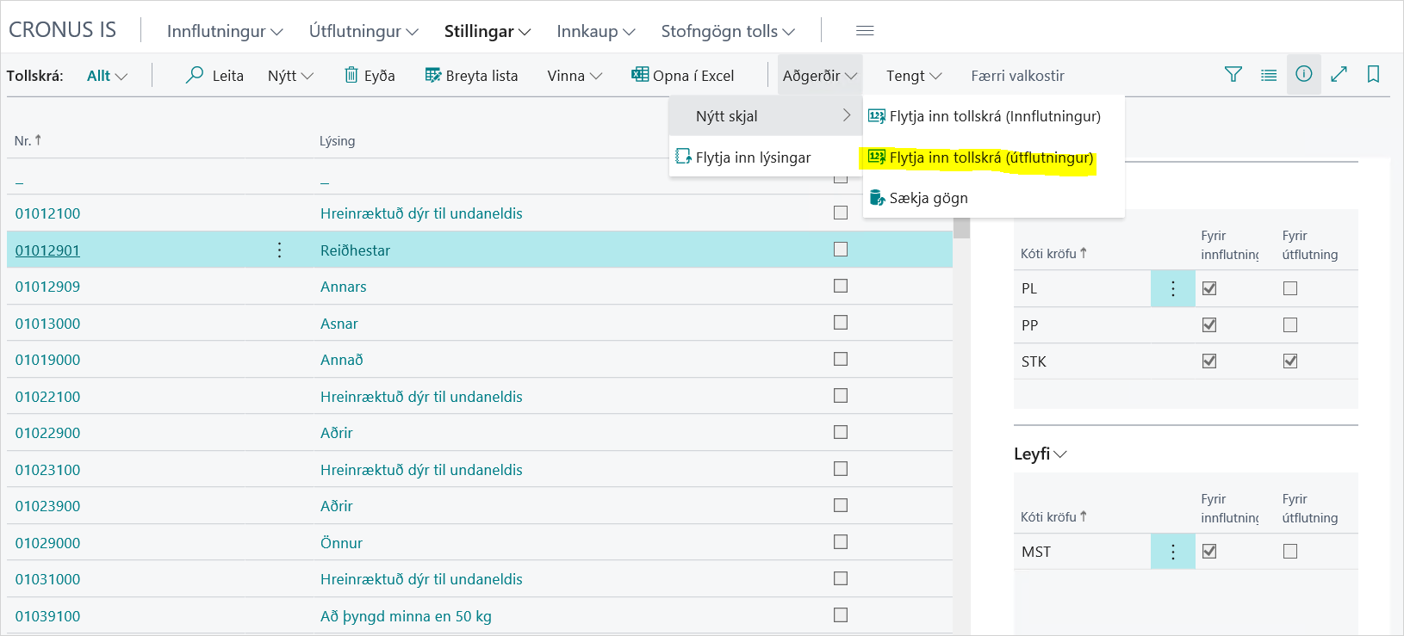The height and width of the screenshot is (636, 1404).
Task: Select Flytja inn tollskrá (útflutningur) menu item
Action: pyautogui.click(x=991, y=157)
